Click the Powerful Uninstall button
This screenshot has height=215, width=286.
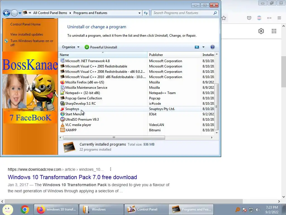(x=101, y=47)
